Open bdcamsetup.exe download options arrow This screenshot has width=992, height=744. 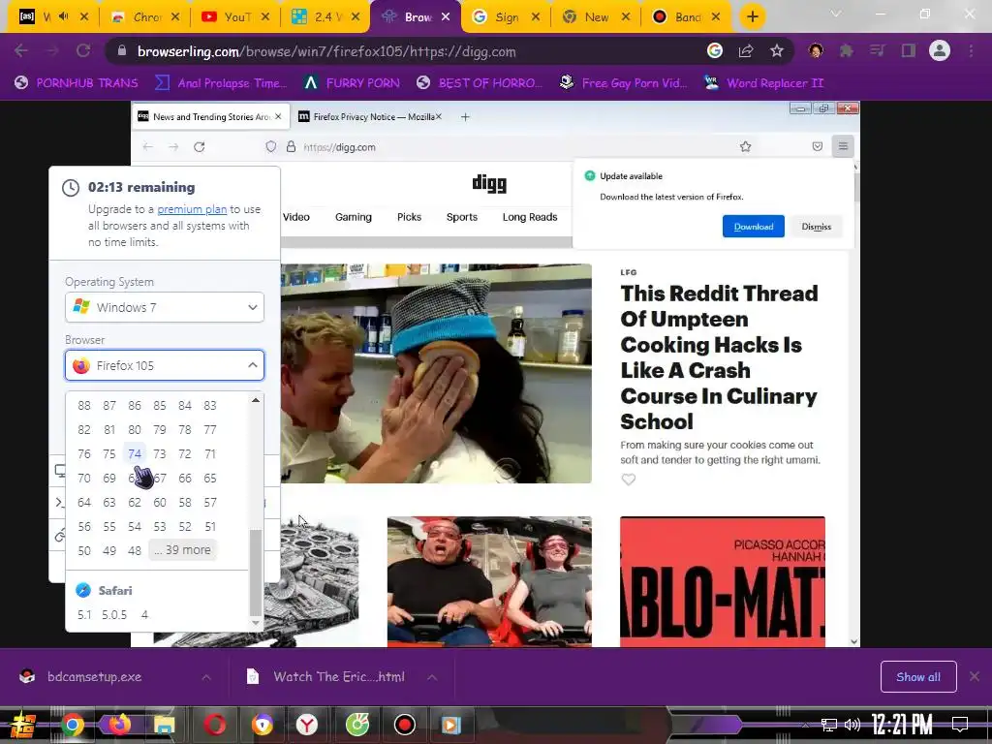[206, 677]
